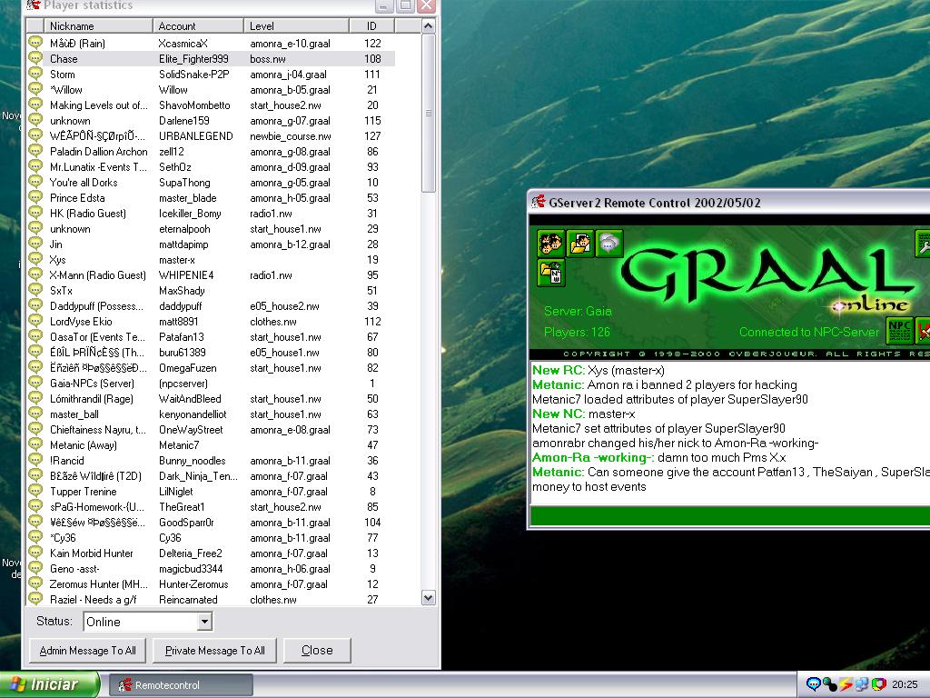Viewport: 930px width, 698px height.
Task: Click the Close button in Player statistics
Action: pyautogui.click(x=317, y=650)
